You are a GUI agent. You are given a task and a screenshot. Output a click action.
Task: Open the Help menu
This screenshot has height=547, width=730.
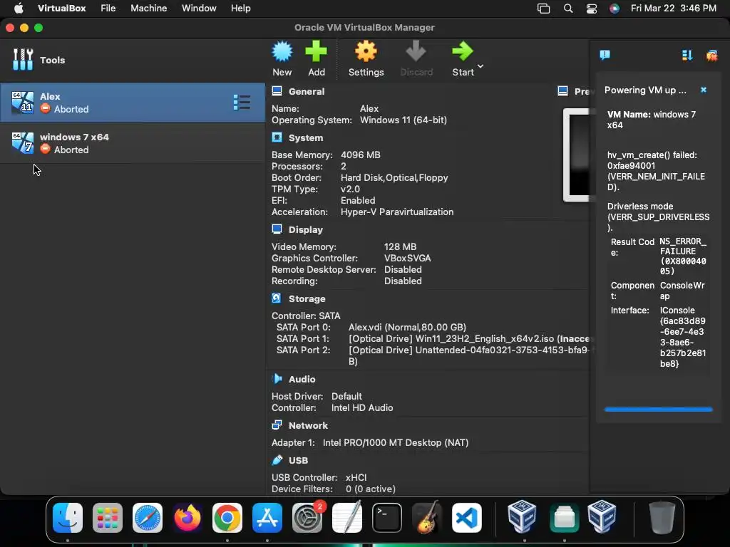pos(241,9)
